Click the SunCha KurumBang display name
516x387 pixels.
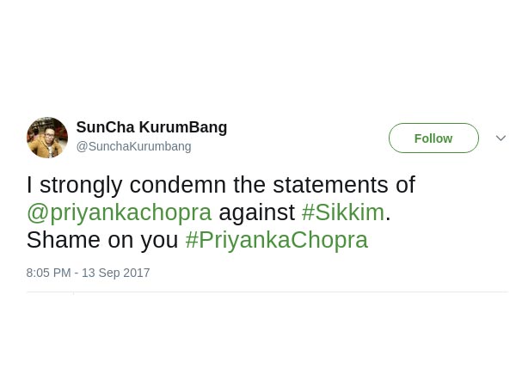pyautogui.click(x=151, y=127)
